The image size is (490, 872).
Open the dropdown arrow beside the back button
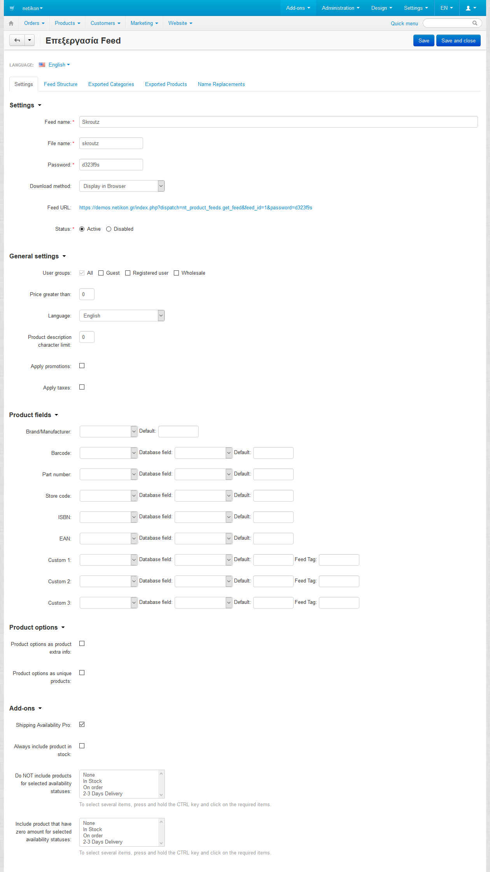click(30, 40)
